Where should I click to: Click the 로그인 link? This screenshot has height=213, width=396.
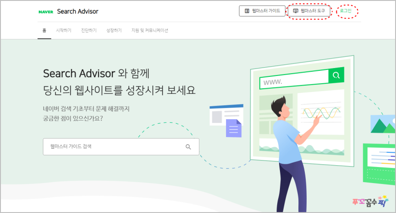pyautogui.click(x=345, y=11)
